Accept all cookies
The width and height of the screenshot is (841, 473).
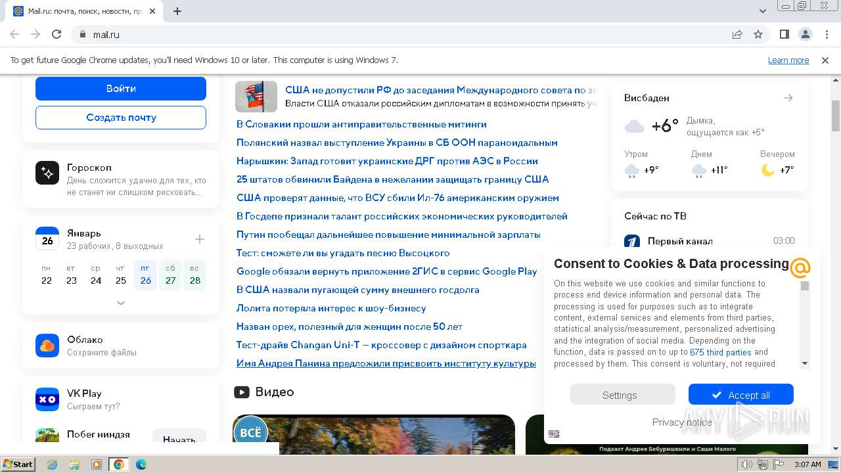740,394
